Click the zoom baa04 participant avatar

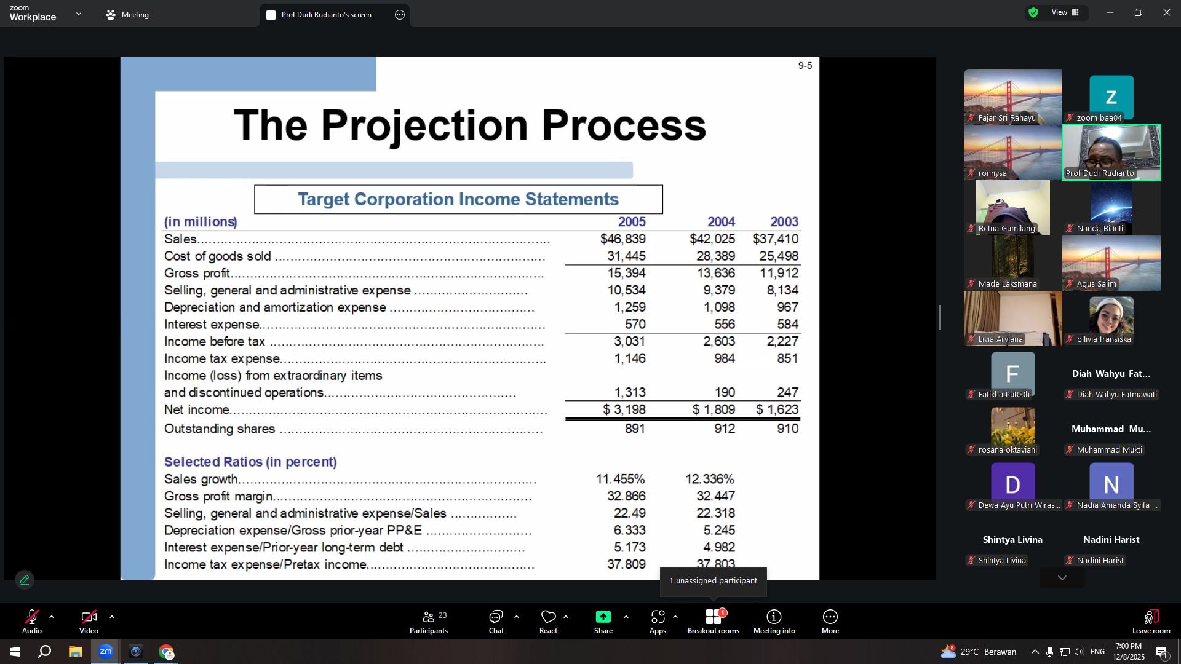(x=1111, y=97)
